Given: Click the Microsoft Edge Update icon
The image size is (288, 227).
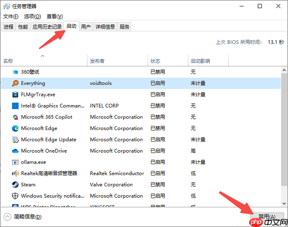Looking at the screenshot, I should [x=15, y=140].
